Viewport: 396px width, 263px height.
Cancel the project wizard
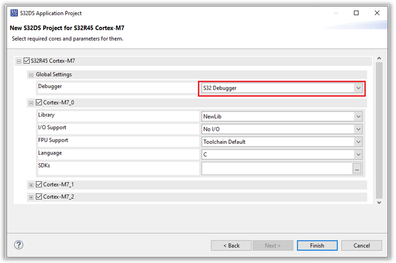coord(362,246)
